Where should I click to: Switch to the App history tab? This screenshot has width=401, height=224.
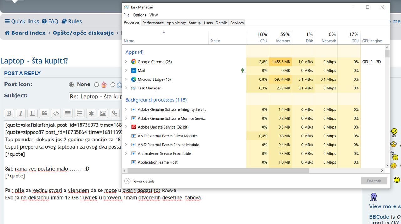point(176,23)
